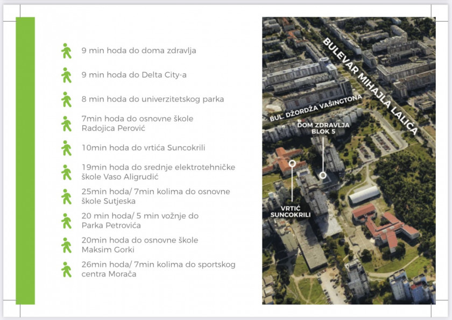Click walking icon next to Vaso Aligrudić school
This screenshot has height=320, width=452.
click(x=66, y=172)
